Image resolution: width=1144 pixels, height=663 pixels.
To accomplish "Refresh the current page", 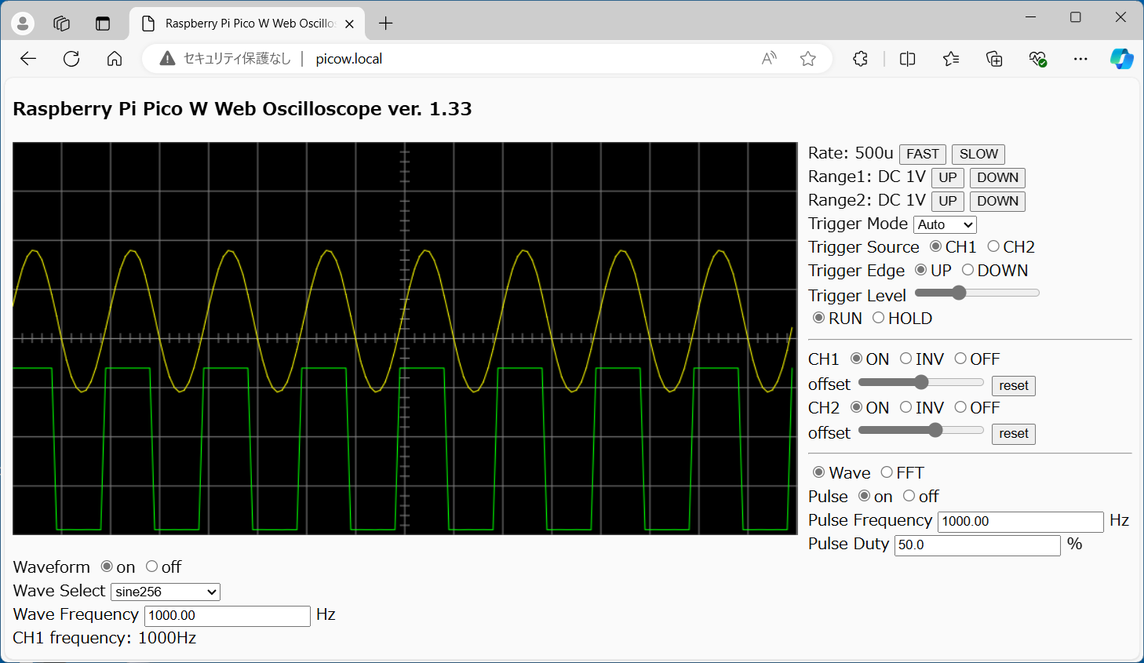I will (71, 59).
